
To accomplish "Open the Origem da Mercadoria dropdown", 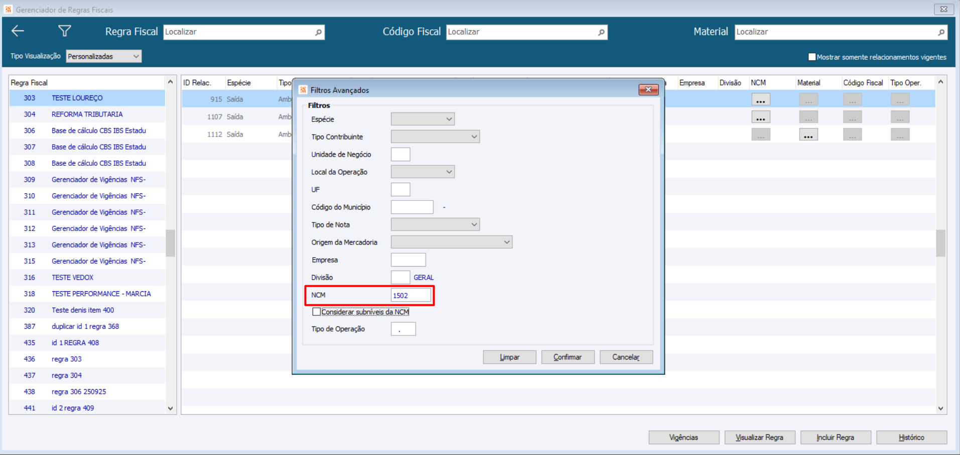I will tap(452, 242).
